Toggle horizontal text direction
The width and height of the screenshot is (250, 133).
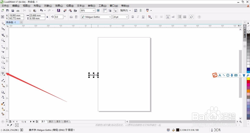180,17
